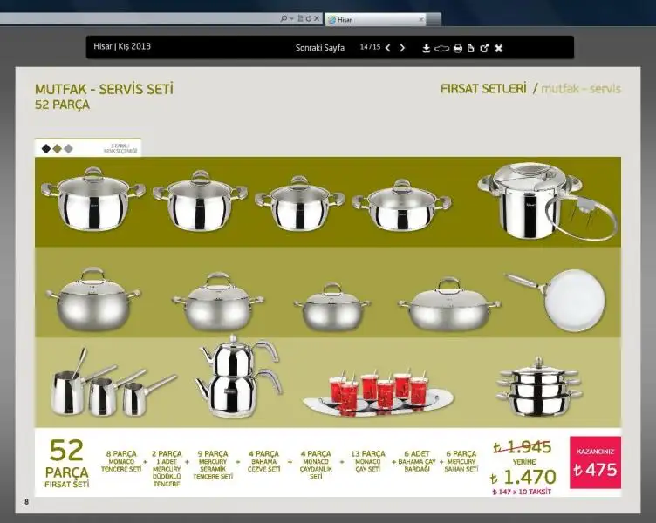Refresh the page from address bar

(308, 19)
